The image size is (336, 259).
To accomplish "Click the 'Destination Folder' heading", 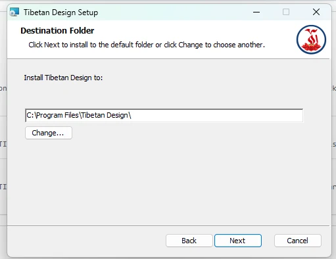I will [x=57, y=31].
